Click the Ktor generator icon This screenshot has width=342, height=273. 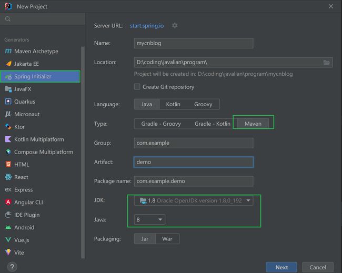(8, 127)
